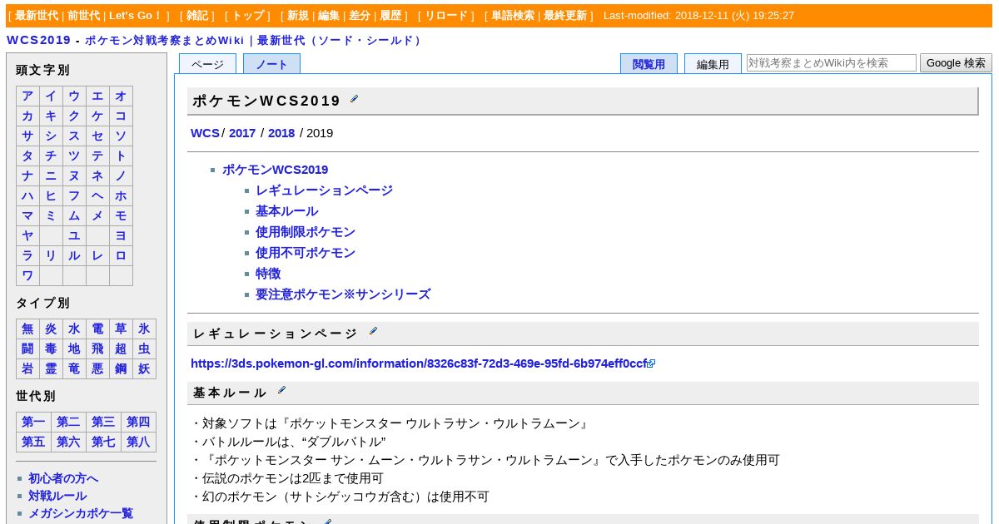999x524 pixels.
Task: Click the WCS2019 page title link
Action: [38, 40]
